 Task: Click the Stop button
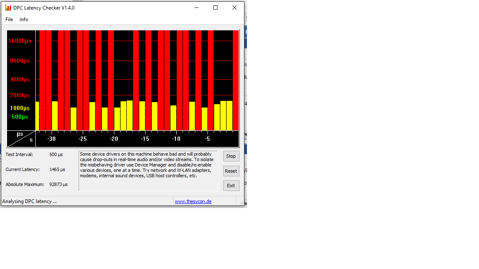(231, 156)
